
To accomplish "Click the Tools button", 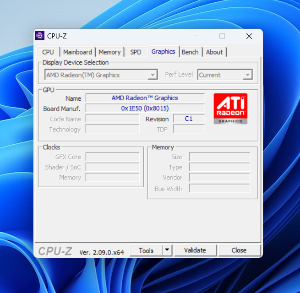I will pyautogui.click(x=146, y=250).
